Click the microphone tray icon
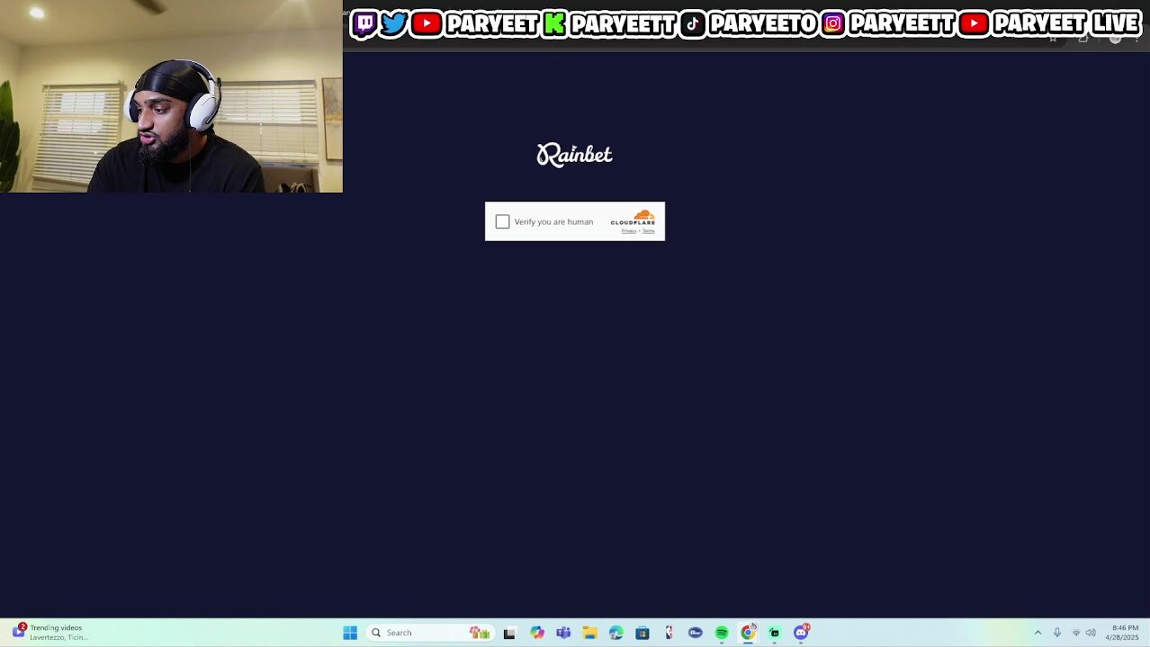This screenshot has height=647, width=1150. 1057,633
